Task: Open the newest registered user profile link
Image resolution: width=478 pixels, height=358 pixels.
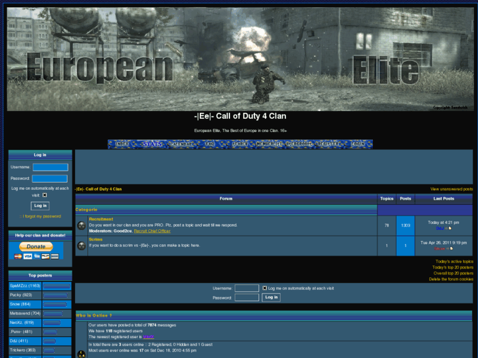Action: click(149, 337)
